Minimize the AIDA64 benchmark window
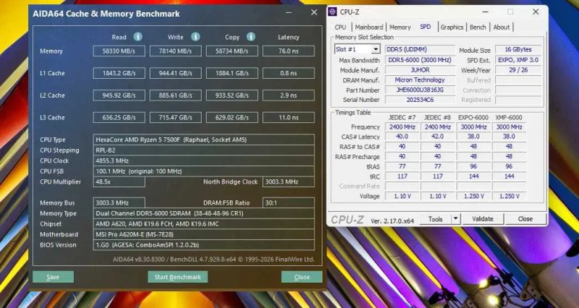 point(289,12)
